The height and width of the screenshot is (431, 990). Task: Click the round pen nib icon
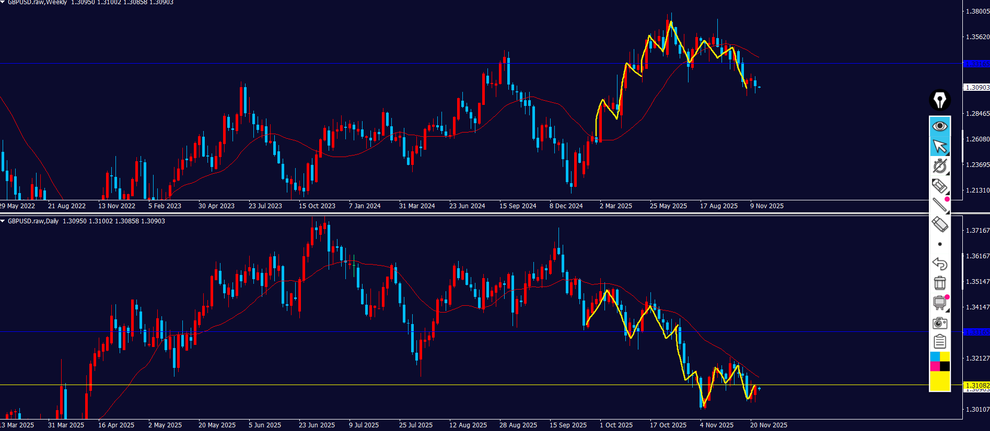point(939,100)
